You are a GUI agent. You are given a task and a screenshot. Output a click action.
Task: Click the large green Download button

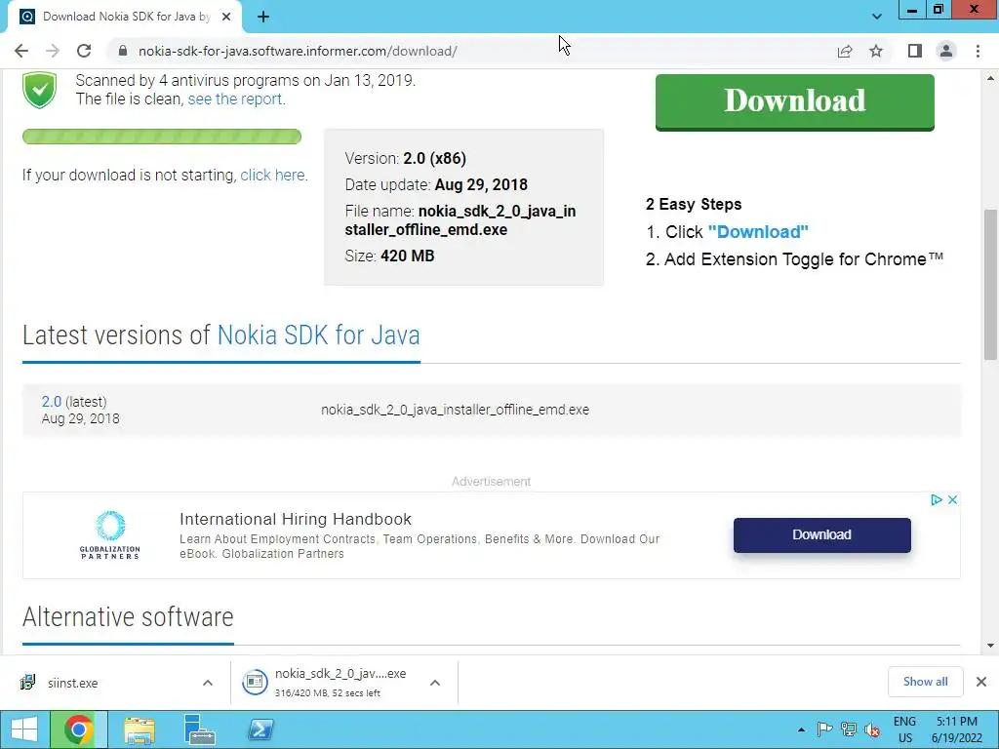click(x=794, y=101)
